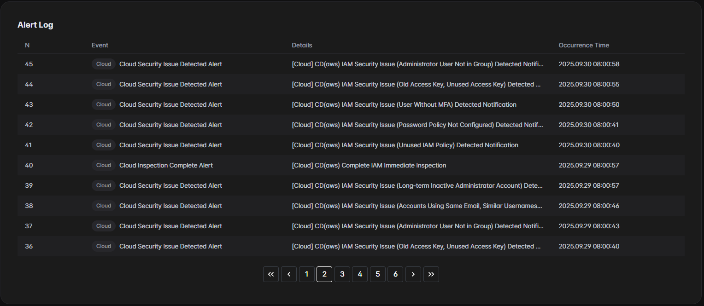Go to first page with double-left arrow
The width and height of the screenshot is (704, 306).
coord(271,274)
